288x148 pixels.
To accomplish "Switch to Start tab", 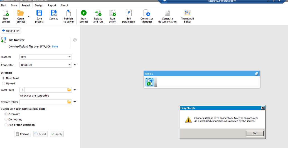I will 4,5.
